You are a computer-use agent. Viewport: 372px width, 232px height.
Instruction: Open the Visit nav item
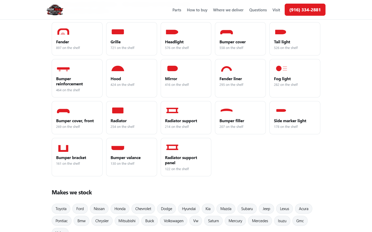(x=276, y=10)
